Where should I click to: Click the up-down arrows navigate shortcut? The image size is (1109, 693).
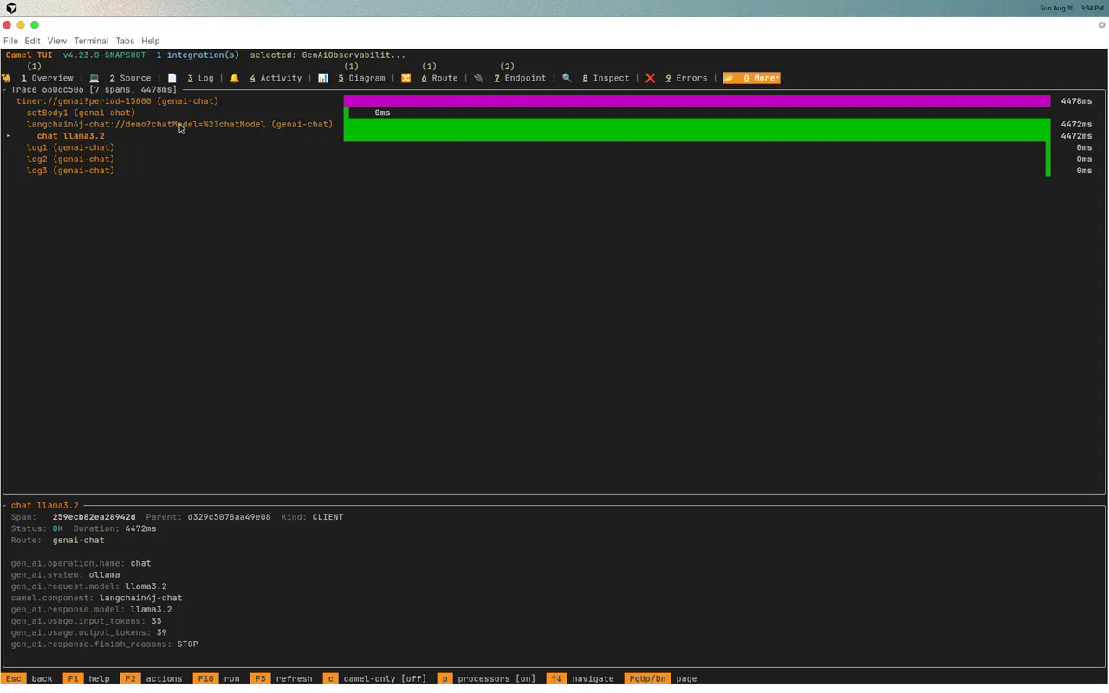click(x=580, y=679)
